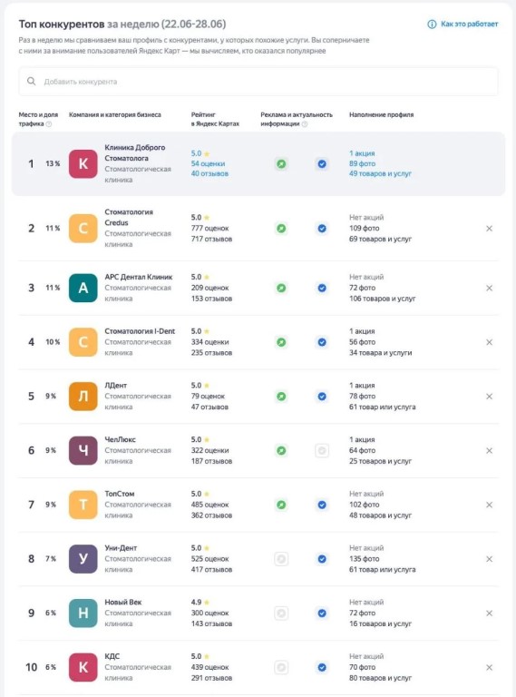Click help icon beside 'Реклама и актуальность информации'

point(305,124)
